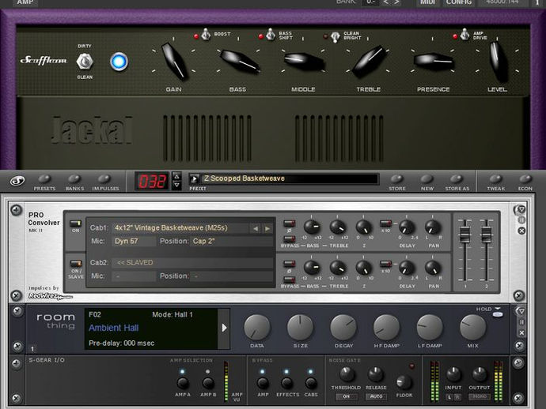Click the amp Treble knob
Viewport: 546px width, 409px height.
pyautogui.click(x=369, y=61)
